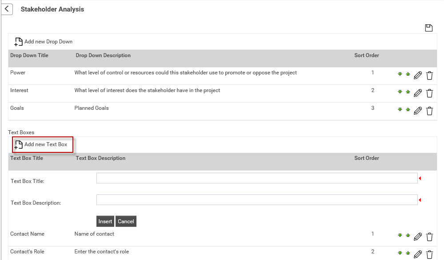Click the back arrow beside Stakeholder Analysis
Viewport: 444px width, 260px height.
(7, 9)
